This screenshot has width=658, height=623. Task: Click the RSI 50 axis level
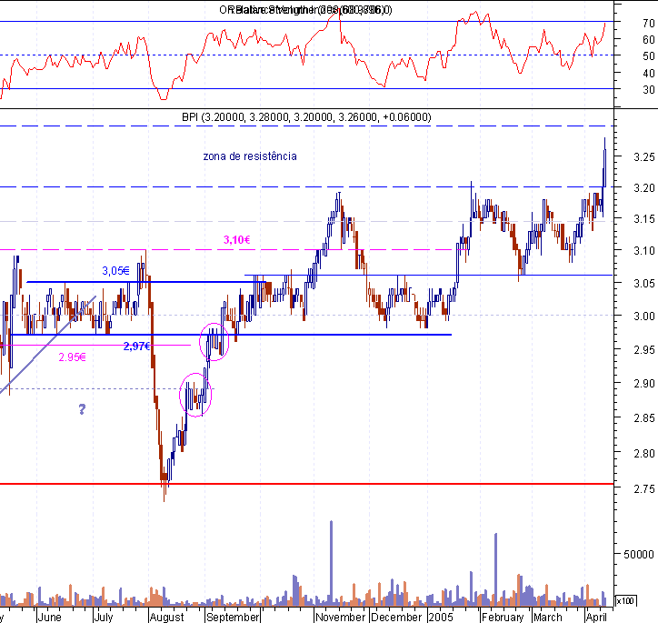[x=649, y=55]
